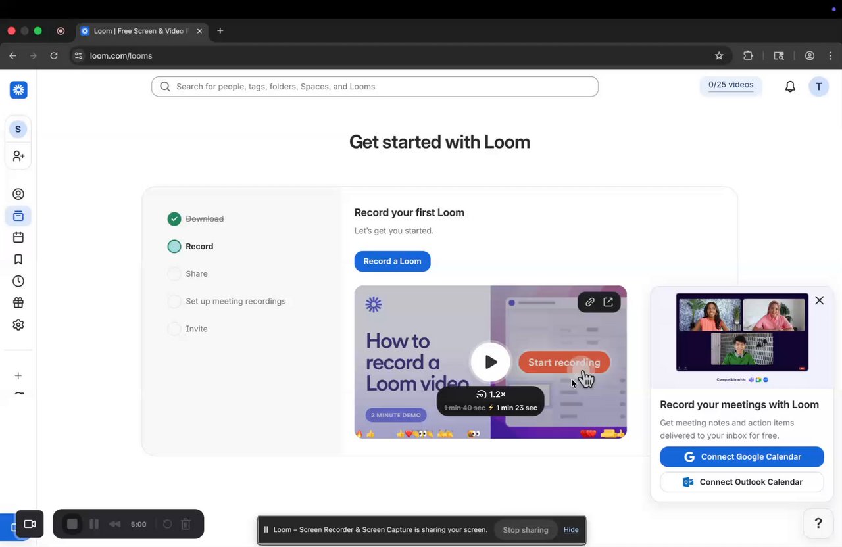Image resolution: width=842 pixels, height=547 pixels.
Task: Open the T account avatar menu
Action: tap(819, 86)
